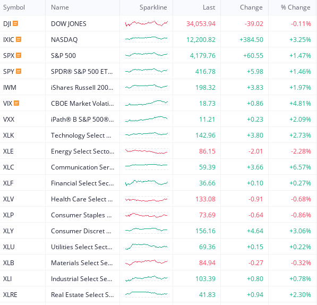This screenshot has width=317, height=305.
Task: Click the name SPDR® S&P 500 ET...
Action: (x=82, y=72)
